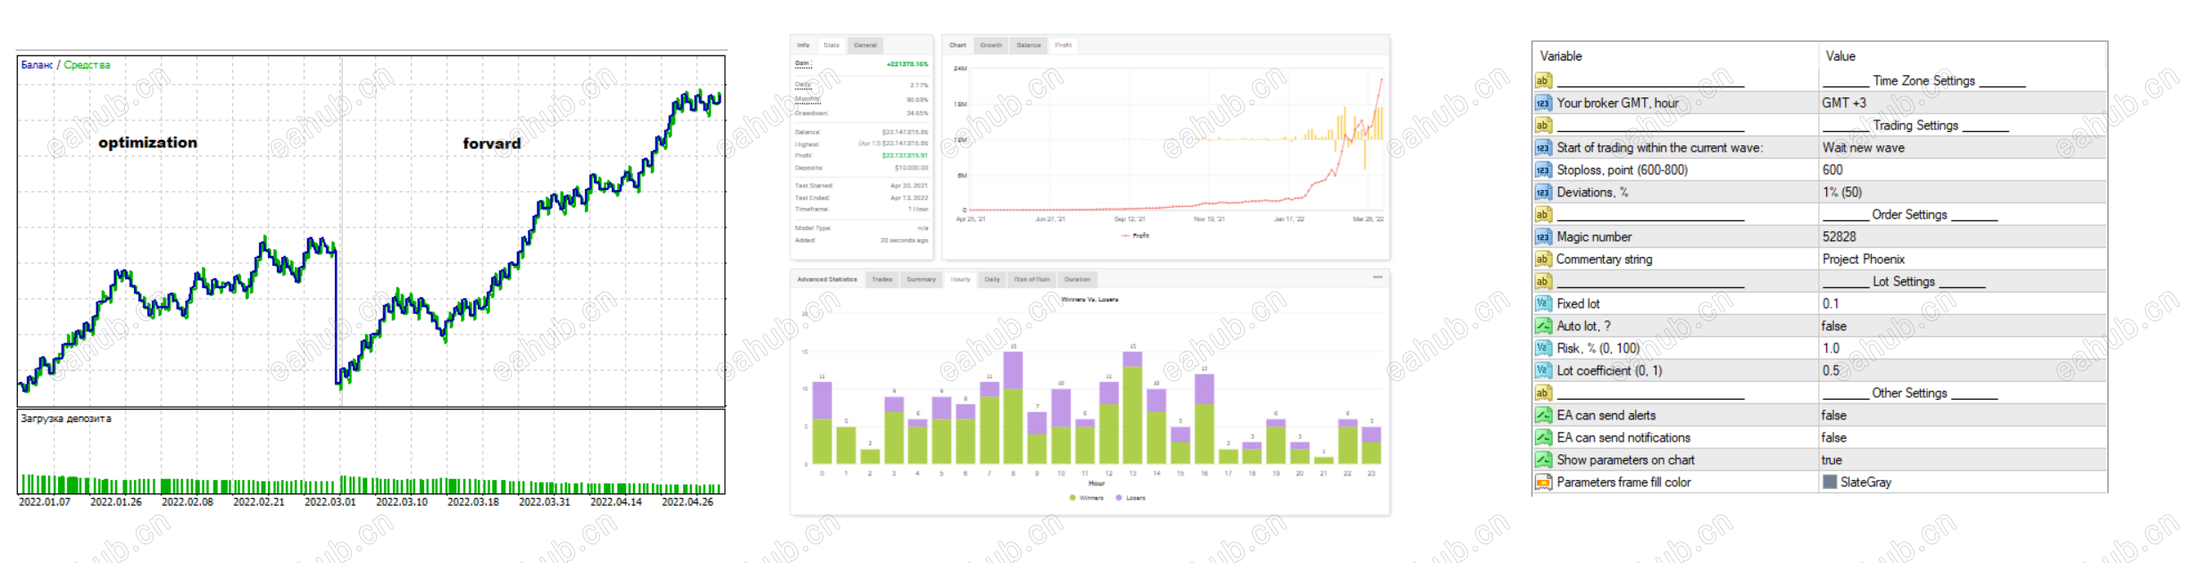Toggle the Profit series in the chart legend
The width and height of the screenshot is (2211, 563).
[x=1135, y=236]
